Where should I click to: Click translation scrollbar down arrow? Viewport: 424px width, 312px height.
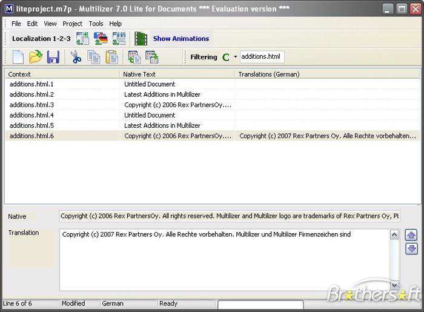click(394, 285)
